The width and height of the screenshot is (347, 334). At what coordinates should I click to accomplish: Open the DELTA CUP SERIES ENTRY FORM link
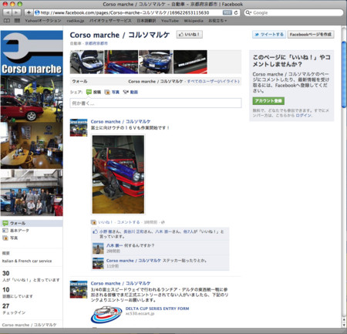(157, 309)
